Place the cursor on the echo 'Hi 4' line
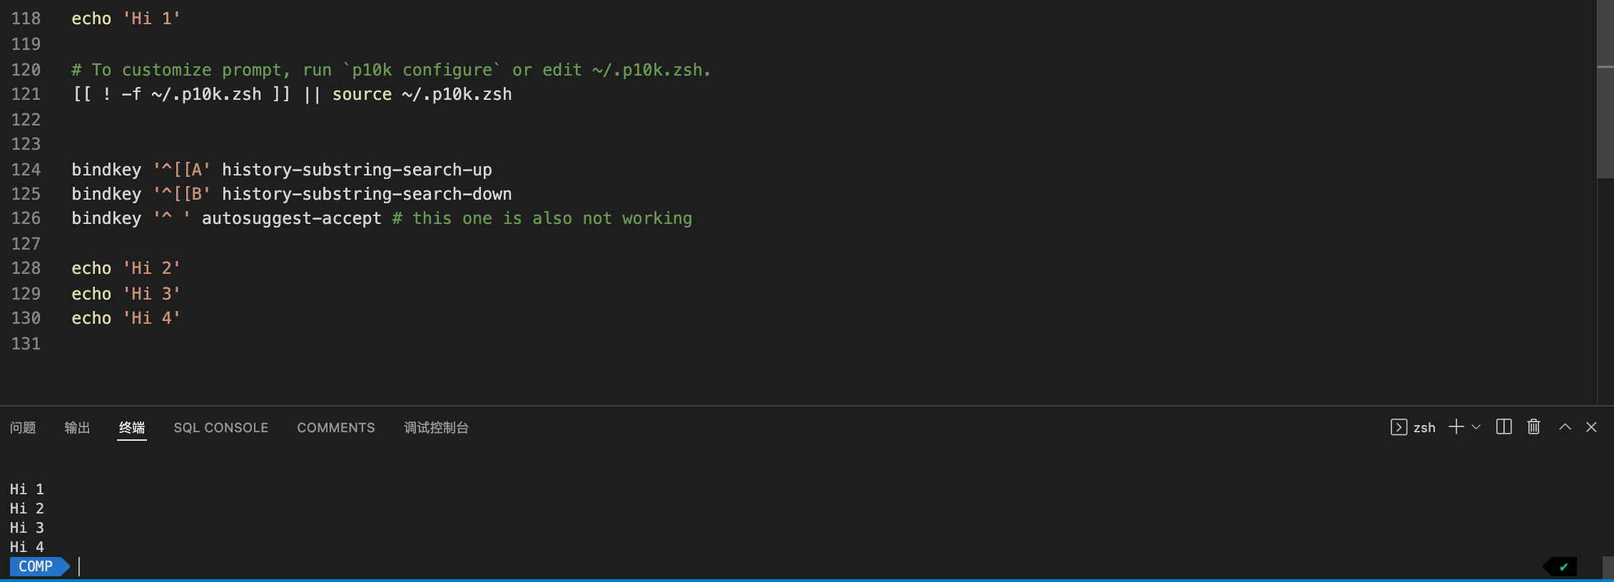 [126, 318]
